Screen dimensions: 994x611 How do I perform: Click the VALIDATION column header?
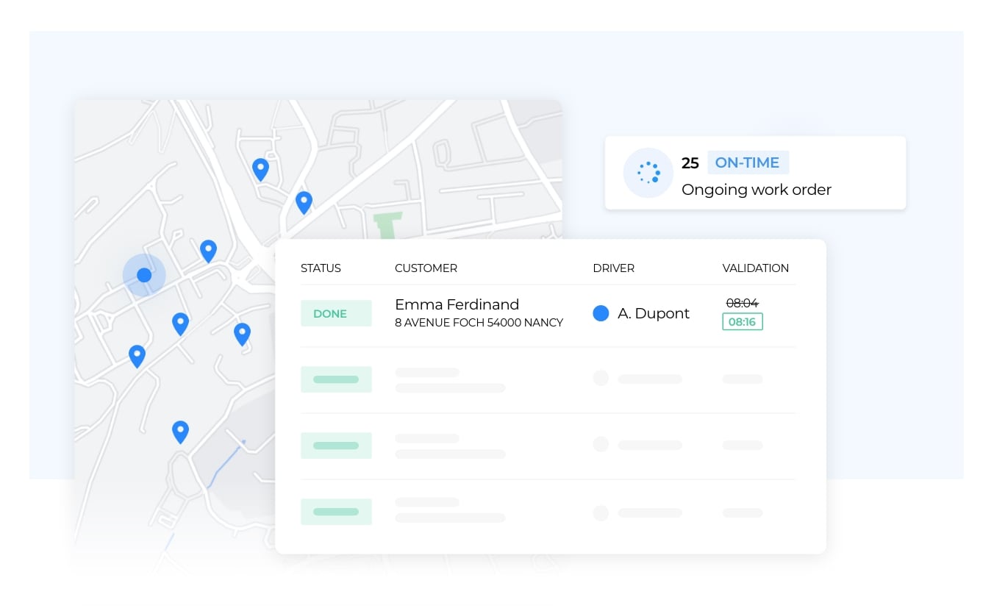pos(756,268)
